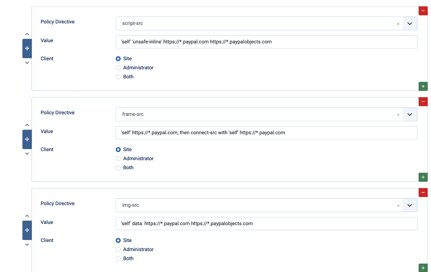Click the move handle for img-src row
This screenshot has width=431, height=272.
coord(27,230)
